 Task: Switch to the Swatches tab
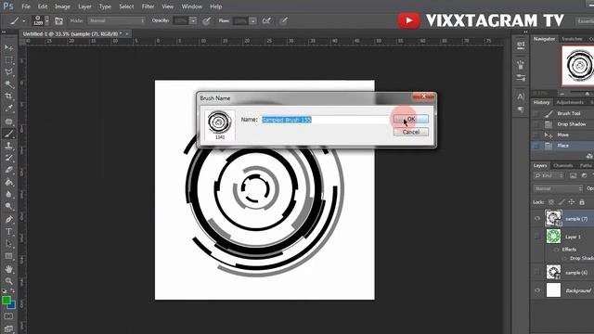point(572,39)
